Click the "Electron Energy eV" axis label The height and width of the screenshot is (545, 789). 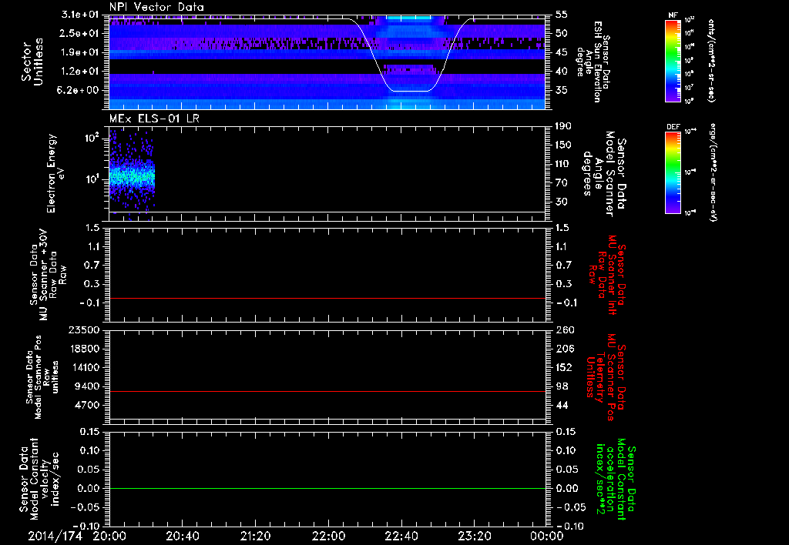click(x=55, y=173)
